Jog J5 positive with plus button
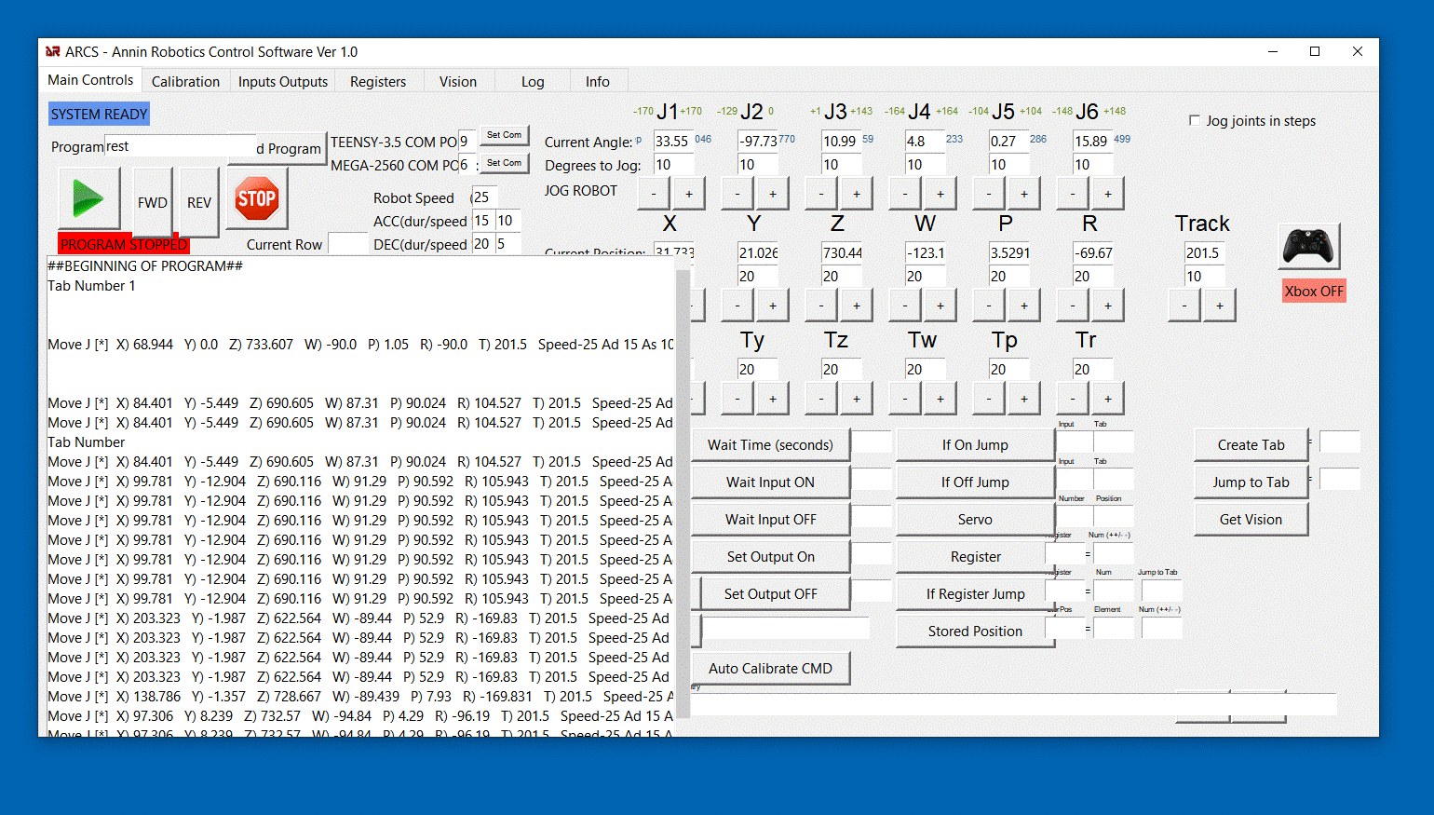The height and width of the screenshot is (815, 1434). (1024, 194)
